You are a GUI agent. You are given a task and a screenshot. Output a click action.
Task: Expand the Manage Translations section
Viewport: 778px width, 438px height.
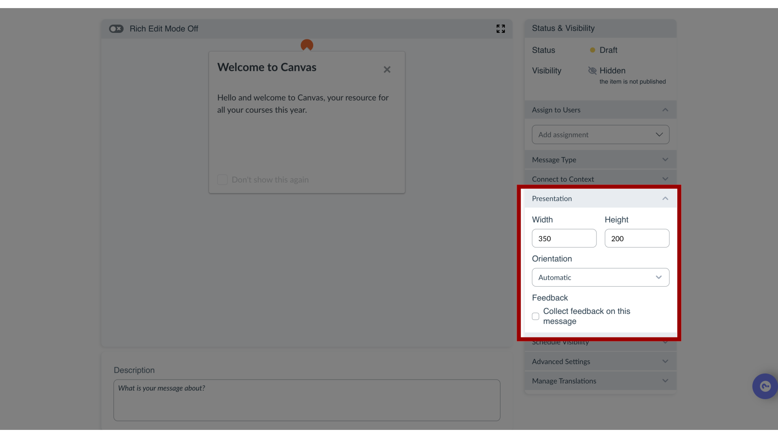coord(601,381)
